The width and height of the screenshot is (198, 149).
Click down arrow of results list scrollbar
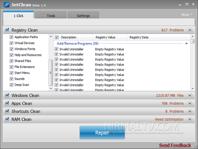(x=192, y=88)
